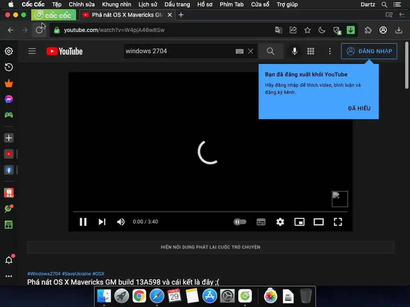This screenshot has height=307, width=410.
Task: Open Trợ giúp menu
Action: tap(287, 4)
